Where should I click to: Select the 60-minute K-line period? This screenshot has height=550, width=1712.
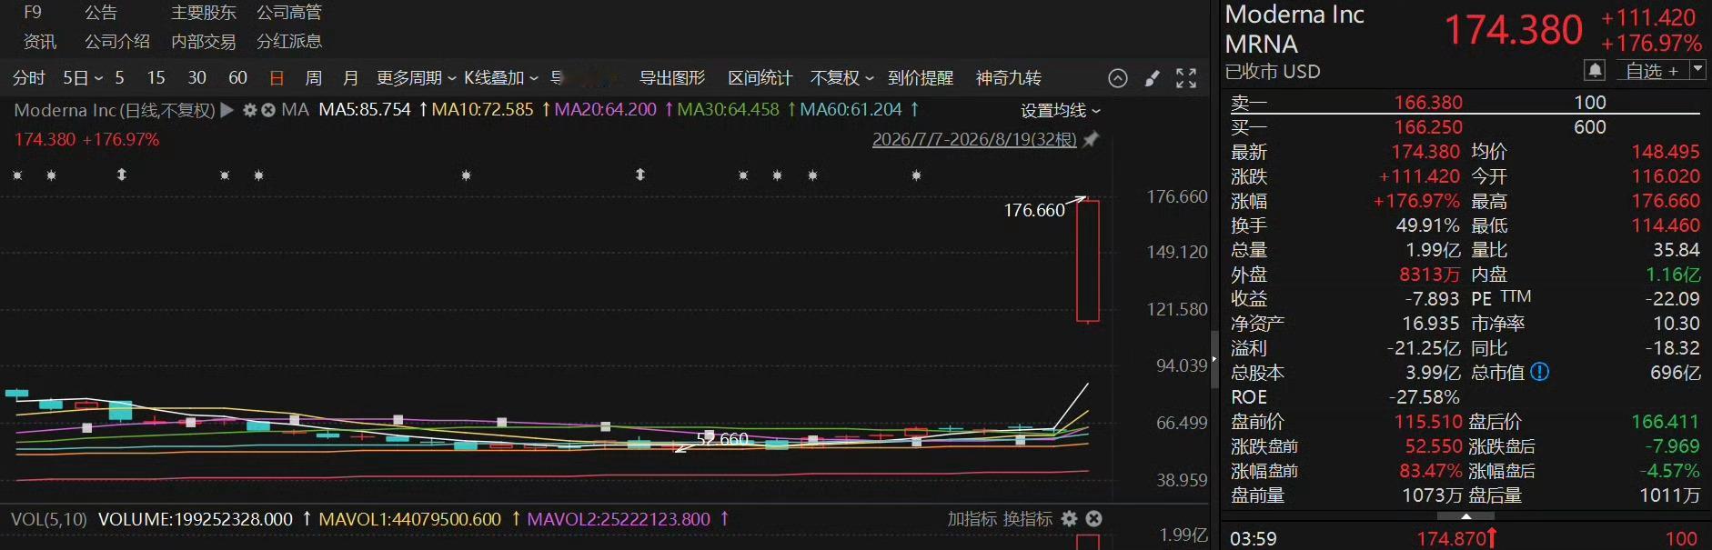238,78
